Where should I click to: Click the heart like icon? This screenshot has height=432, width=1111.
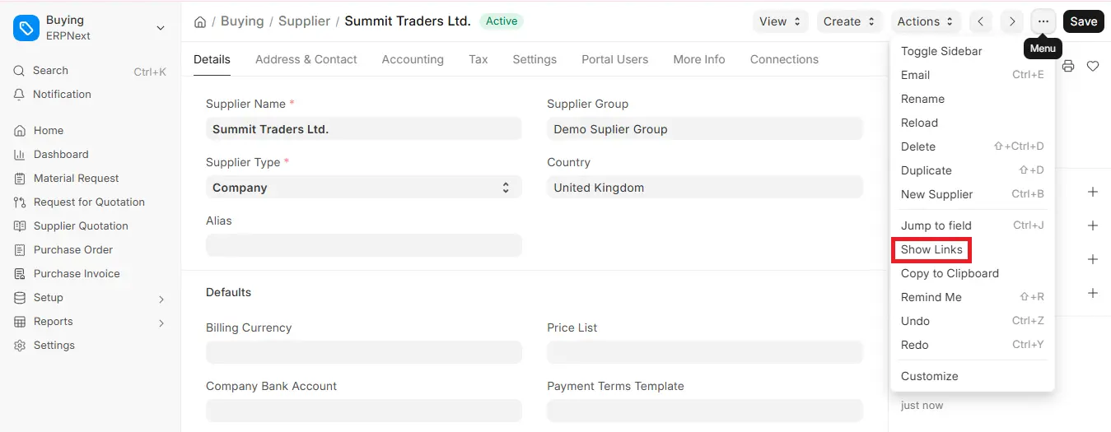(1093, 66)
